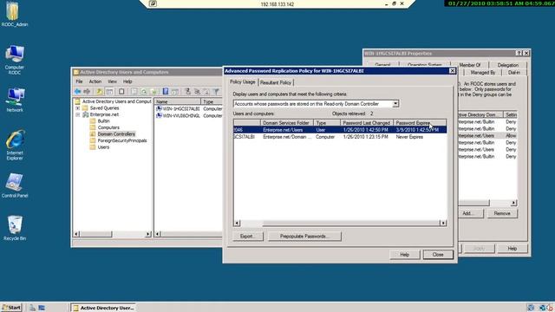Click the Server Manager quick launch icon
555x312 pixels.
33,308
